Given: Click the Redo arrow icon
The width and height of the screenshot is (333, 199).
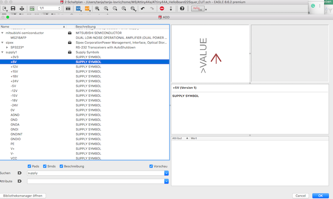Looking at the screenshot, I should [152, 8].
